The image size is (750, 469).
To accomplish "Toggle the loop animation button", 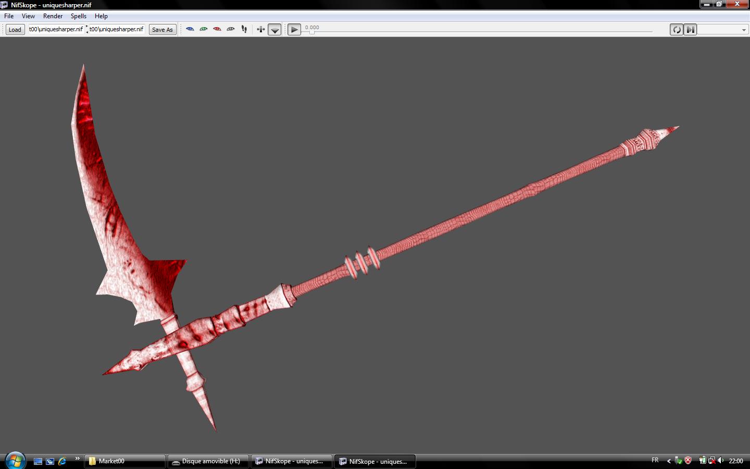I will [x=677, y=30].
